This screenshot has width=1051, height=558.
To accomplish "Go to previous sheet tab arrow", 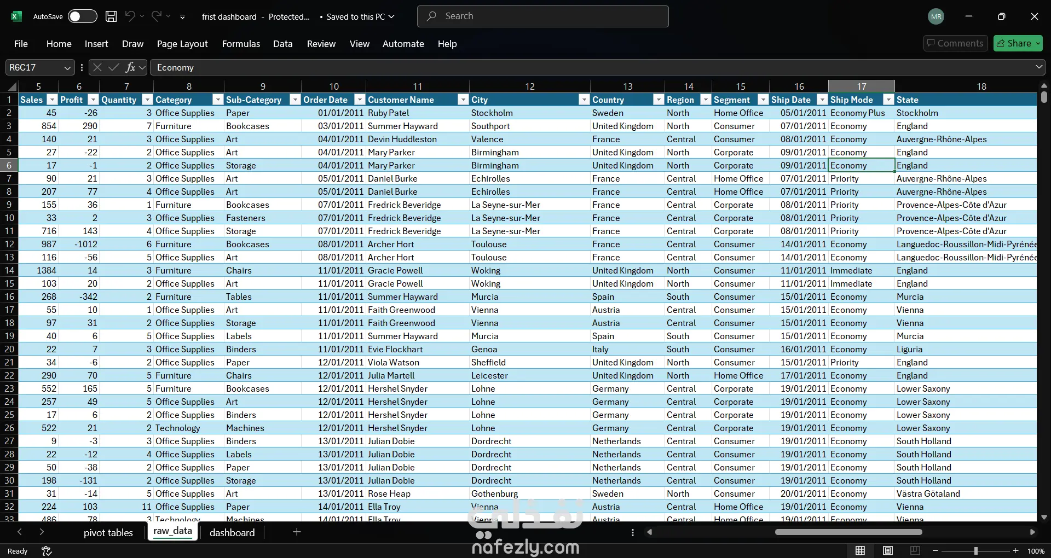I will click(x=20, y=532).
